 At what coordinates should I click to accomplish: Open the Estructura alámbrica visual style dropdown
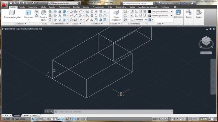tap(160, 12)
